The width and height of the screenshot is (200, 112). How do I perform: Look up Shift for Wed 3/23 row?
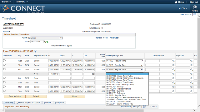[173, 61]
